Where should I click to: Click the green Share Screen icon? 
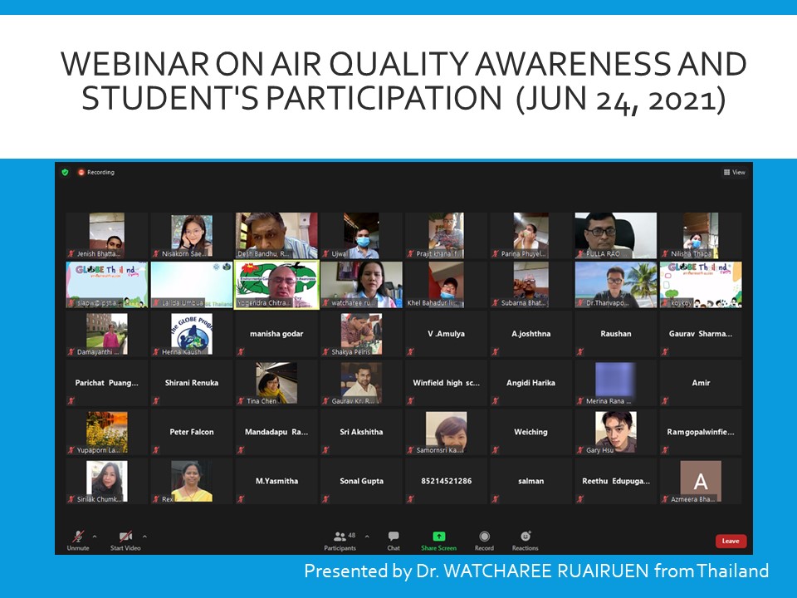[x=438, y=537]
